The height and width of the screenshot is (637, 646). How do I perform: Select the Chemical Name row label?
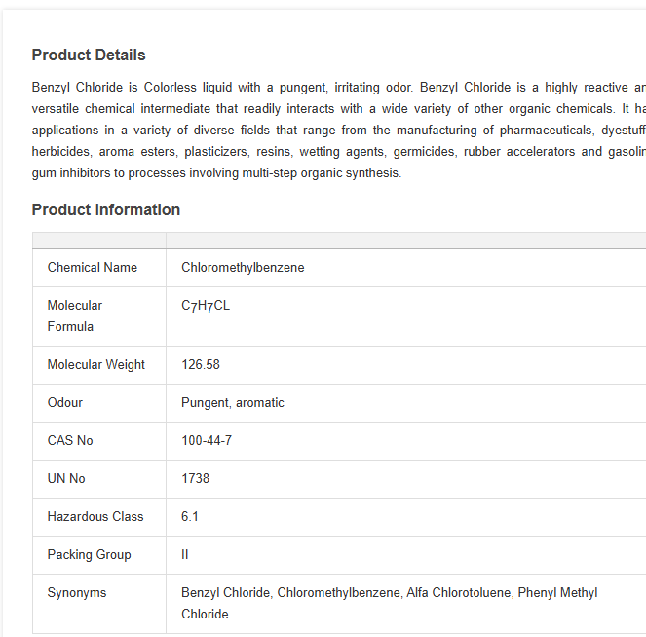pos(93,268)
